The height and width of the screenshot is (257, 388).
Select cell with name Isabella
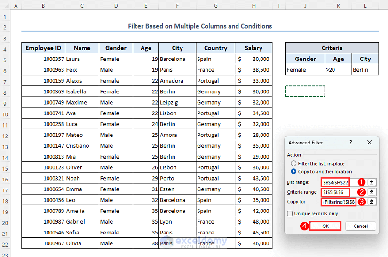[82, 91]
